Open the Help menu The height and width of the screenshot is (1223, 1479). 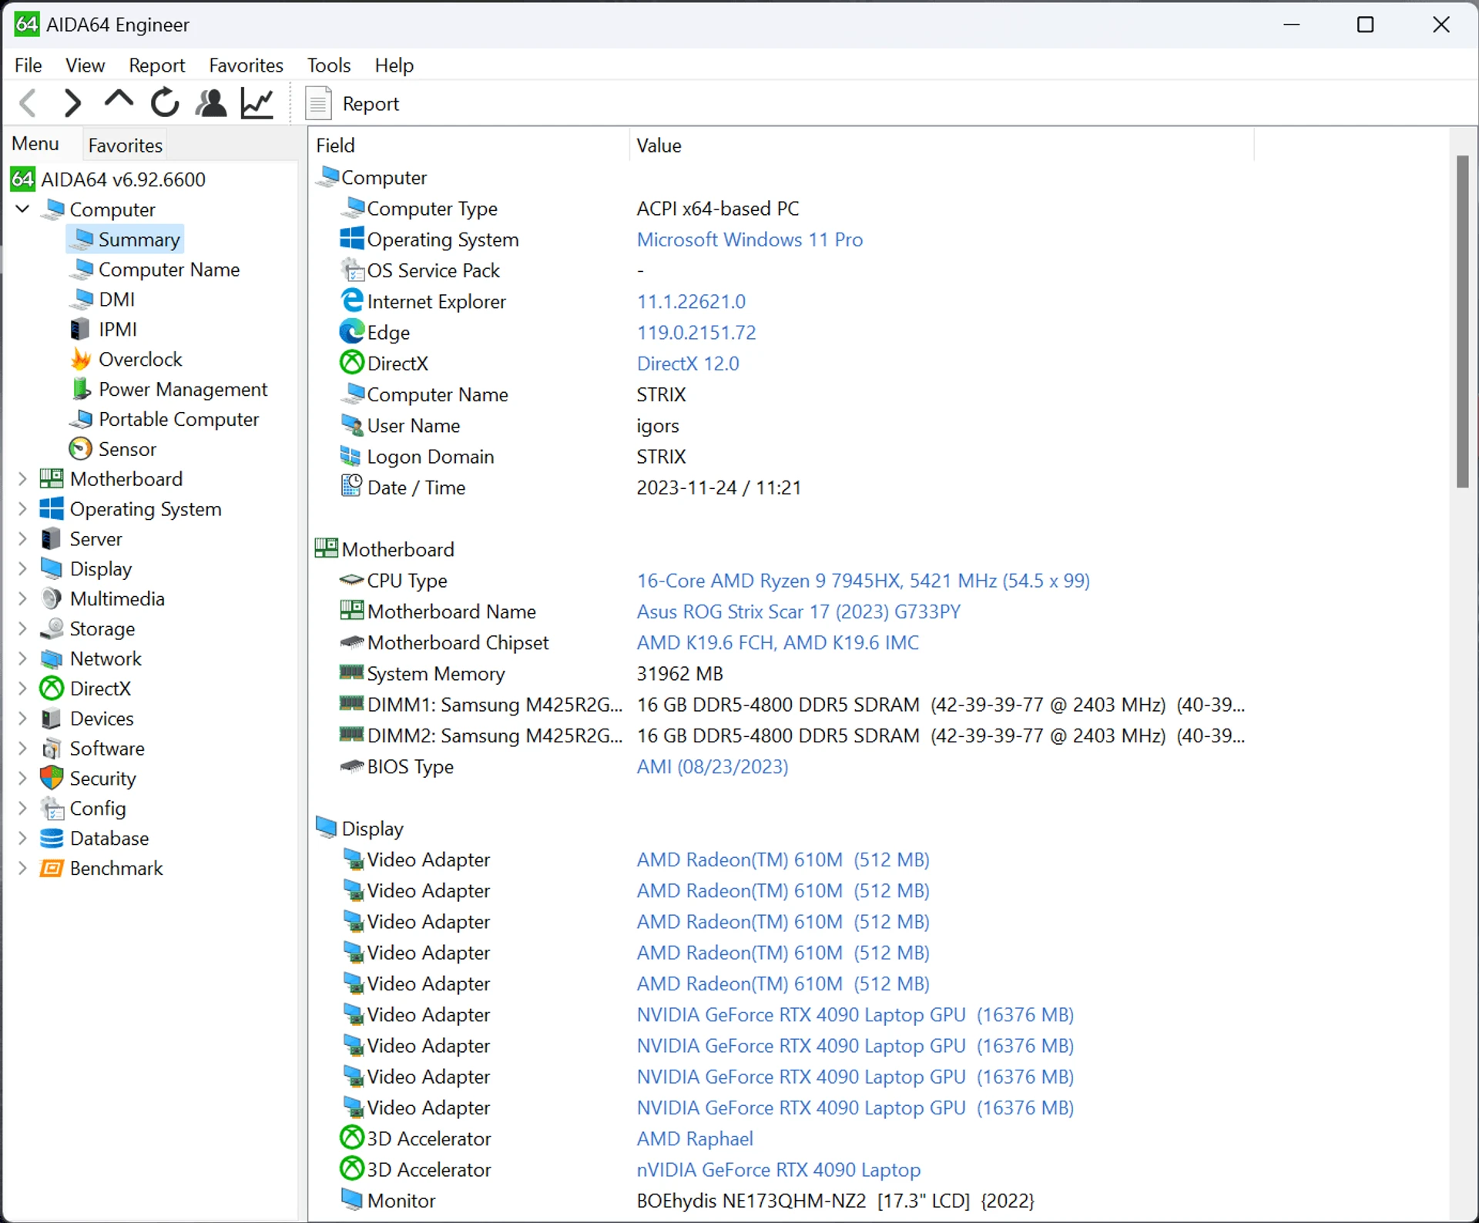(394, 65)
